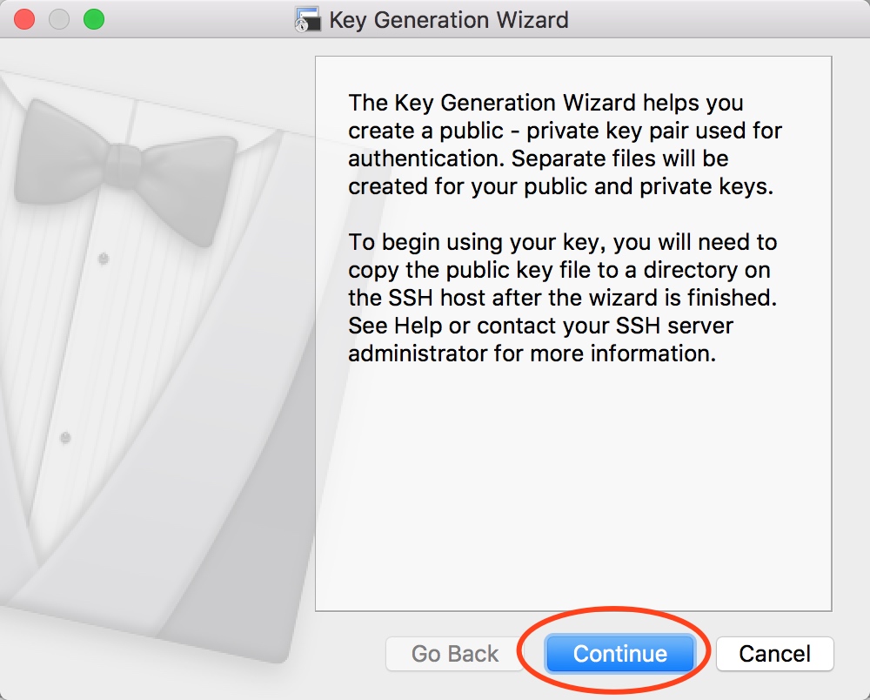This screenshot has height=700, width=870.
Task: Click the lower shirt stud on tuxedo
Action: [x=65, y=438]
